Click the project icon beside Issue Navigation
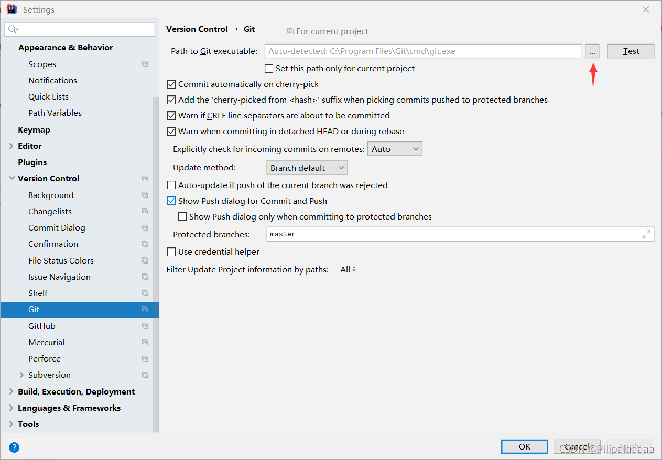This screenshot has width=662, height=460. 145,277
